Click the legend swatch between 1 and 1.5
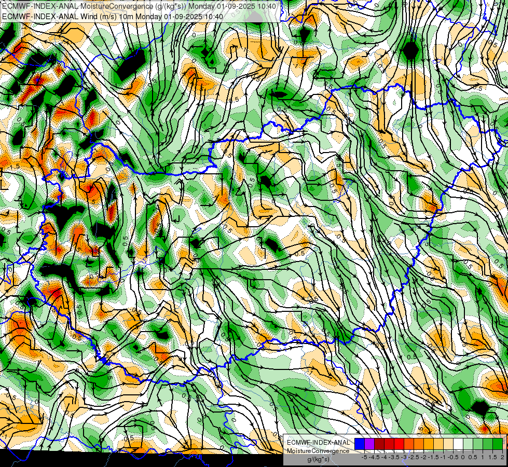The width and height of the screenshot is (508, 467). (x=488, y=444)
